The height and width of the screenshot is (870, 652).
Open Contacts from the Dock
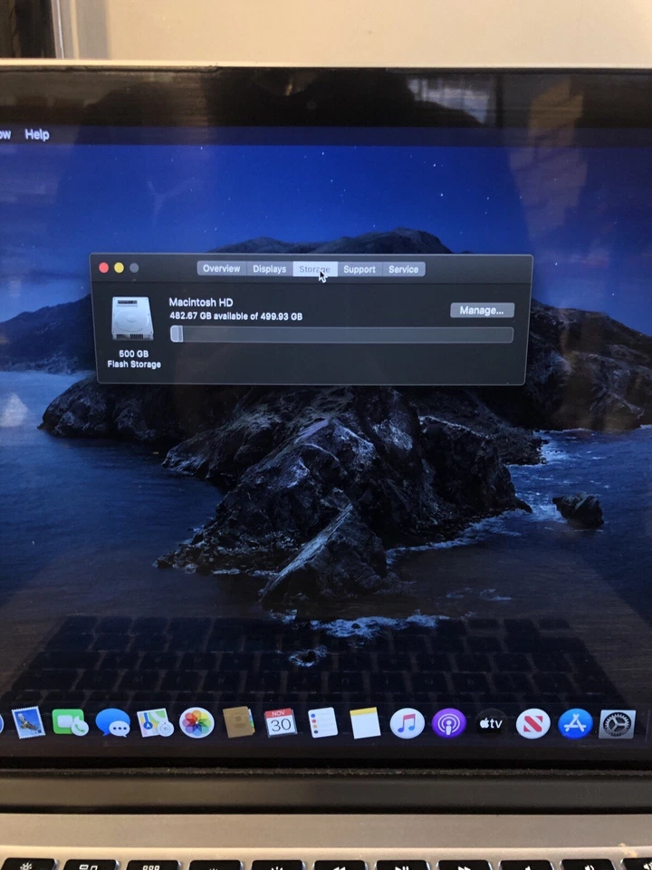point(238,722)
